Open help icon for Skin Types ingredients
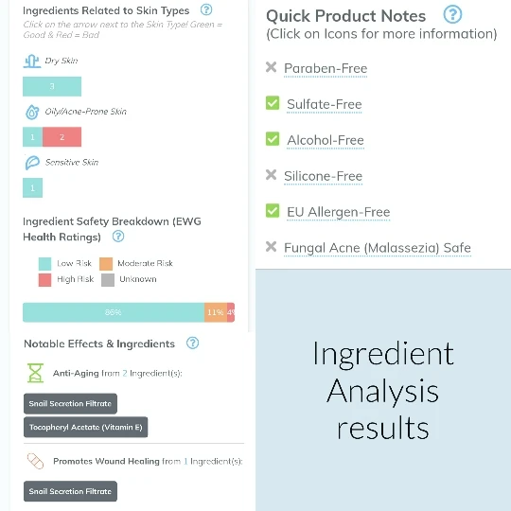The image size is (511, 511). click(x=206, y=9)
